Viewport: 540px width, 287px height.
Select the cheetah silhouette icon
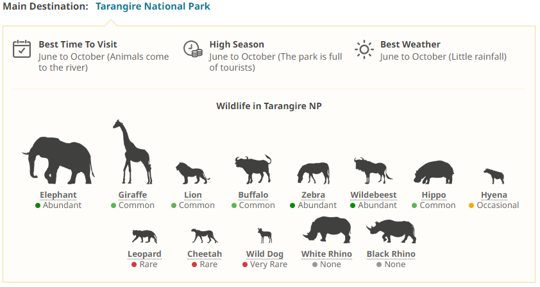point(205,236)
